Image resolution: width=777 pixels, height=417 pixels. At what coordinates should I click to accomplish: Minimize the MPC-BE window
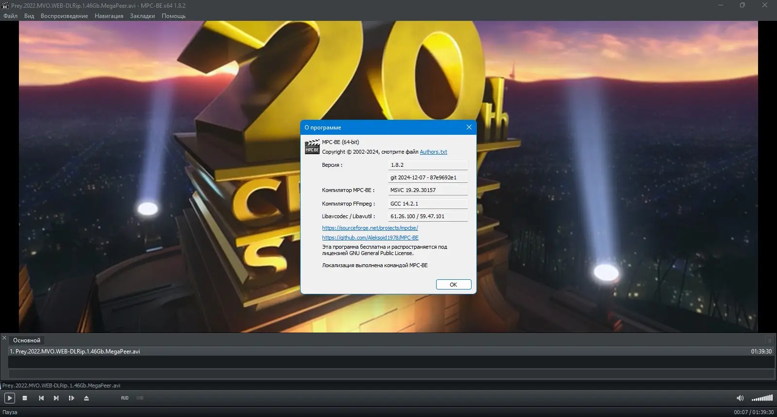coord(721,5)
